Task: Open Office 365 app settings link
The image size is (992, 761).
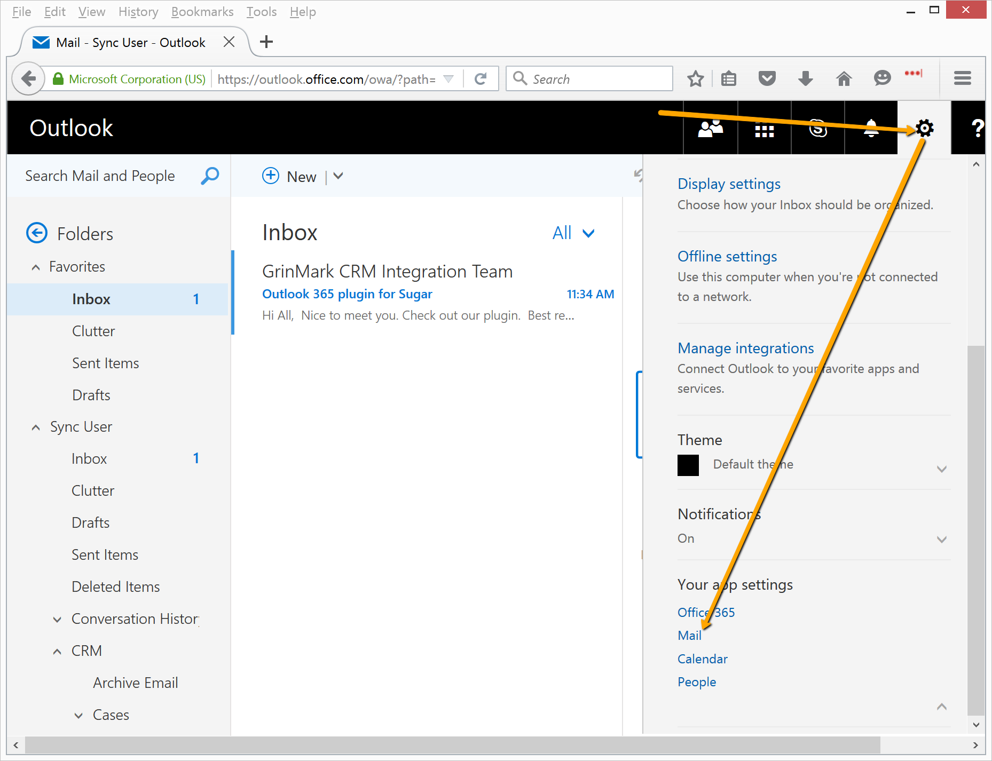Action: pos(706,612)
